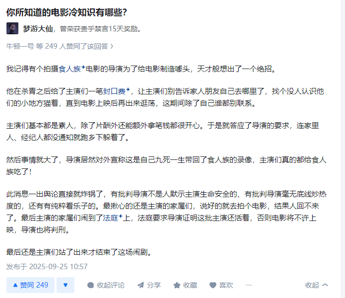This screenshot has width=345, height=298.
Task: Upvote answer with 赞同 249 button
Action: (30, 285)
